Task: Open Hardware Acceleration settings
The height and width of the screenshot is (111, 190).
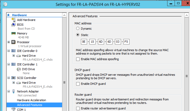Action: click(x=31, y=100)
